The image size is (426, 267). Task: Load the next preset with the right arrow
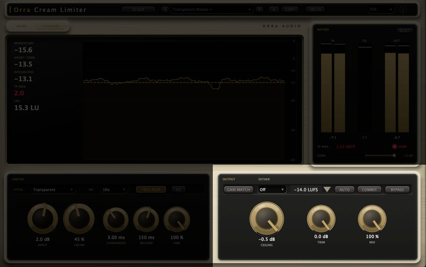tap(260, 10)
